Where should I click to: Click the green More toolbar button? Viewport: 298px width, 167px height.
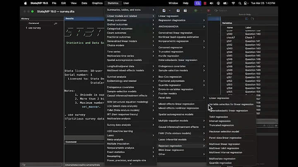pyautogui.click(x=195, y=10)
